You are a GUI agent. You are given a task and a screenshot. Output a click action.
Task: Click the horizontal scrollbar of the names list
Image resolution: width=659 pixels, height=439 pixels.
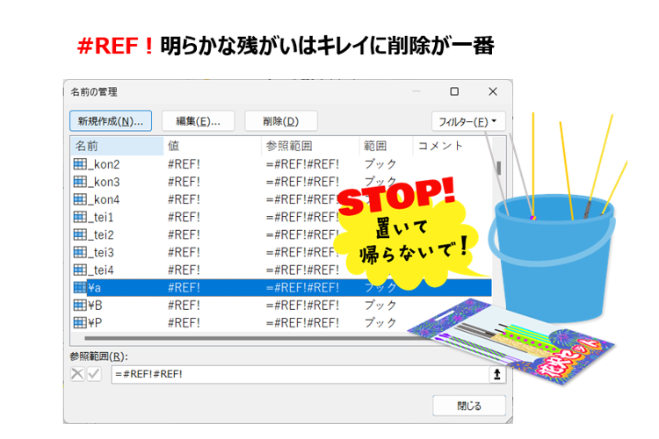pyautogui.click(x=248, y=338)
